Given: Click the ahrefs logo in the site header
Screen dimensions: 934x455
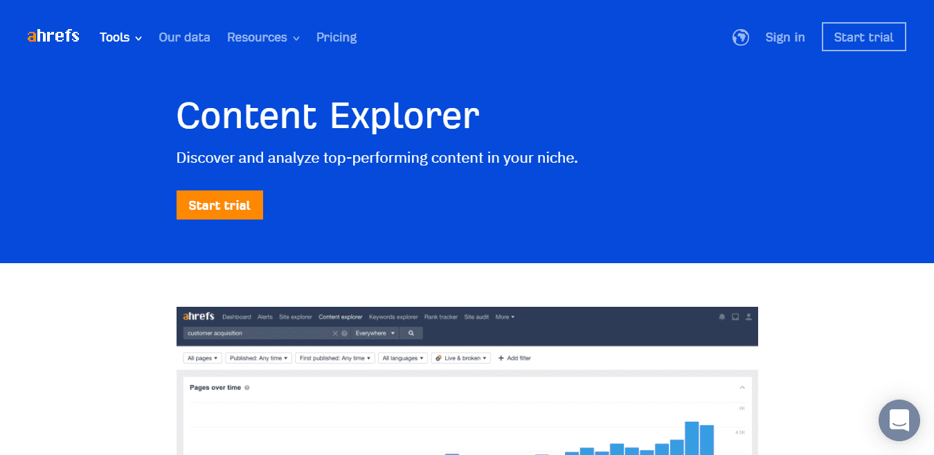Looking at the screenshot, I should coord(53,36).
